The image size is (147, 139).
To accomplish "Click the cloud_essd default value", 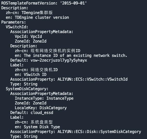I will 42,113.
